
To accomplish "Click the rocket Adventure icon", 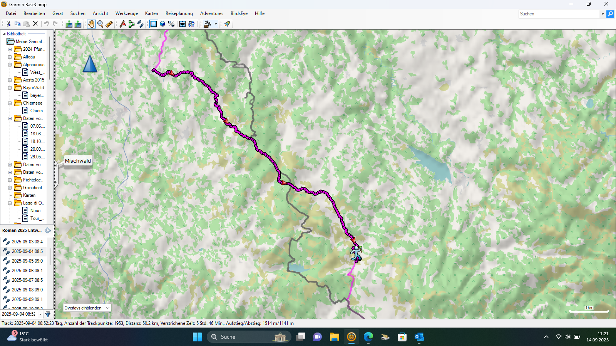I will pyautogui.click(x=227, y=24).
